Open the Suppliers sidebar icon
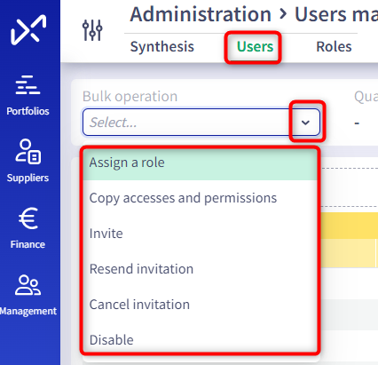The image size is (378, 365). pos(28,151)
